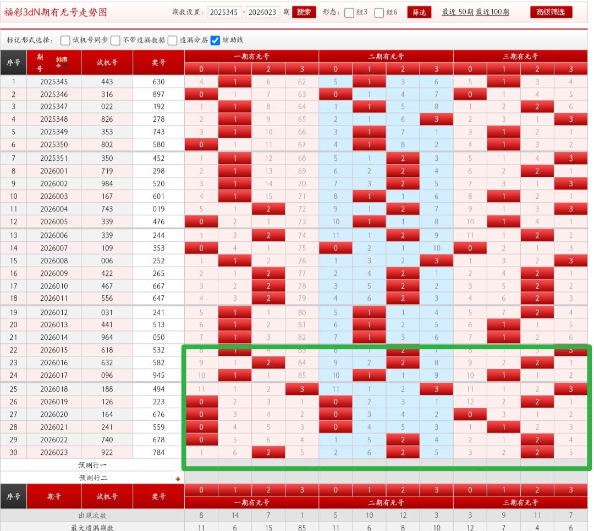Select period cell 2026005

[x=54, y=221]
